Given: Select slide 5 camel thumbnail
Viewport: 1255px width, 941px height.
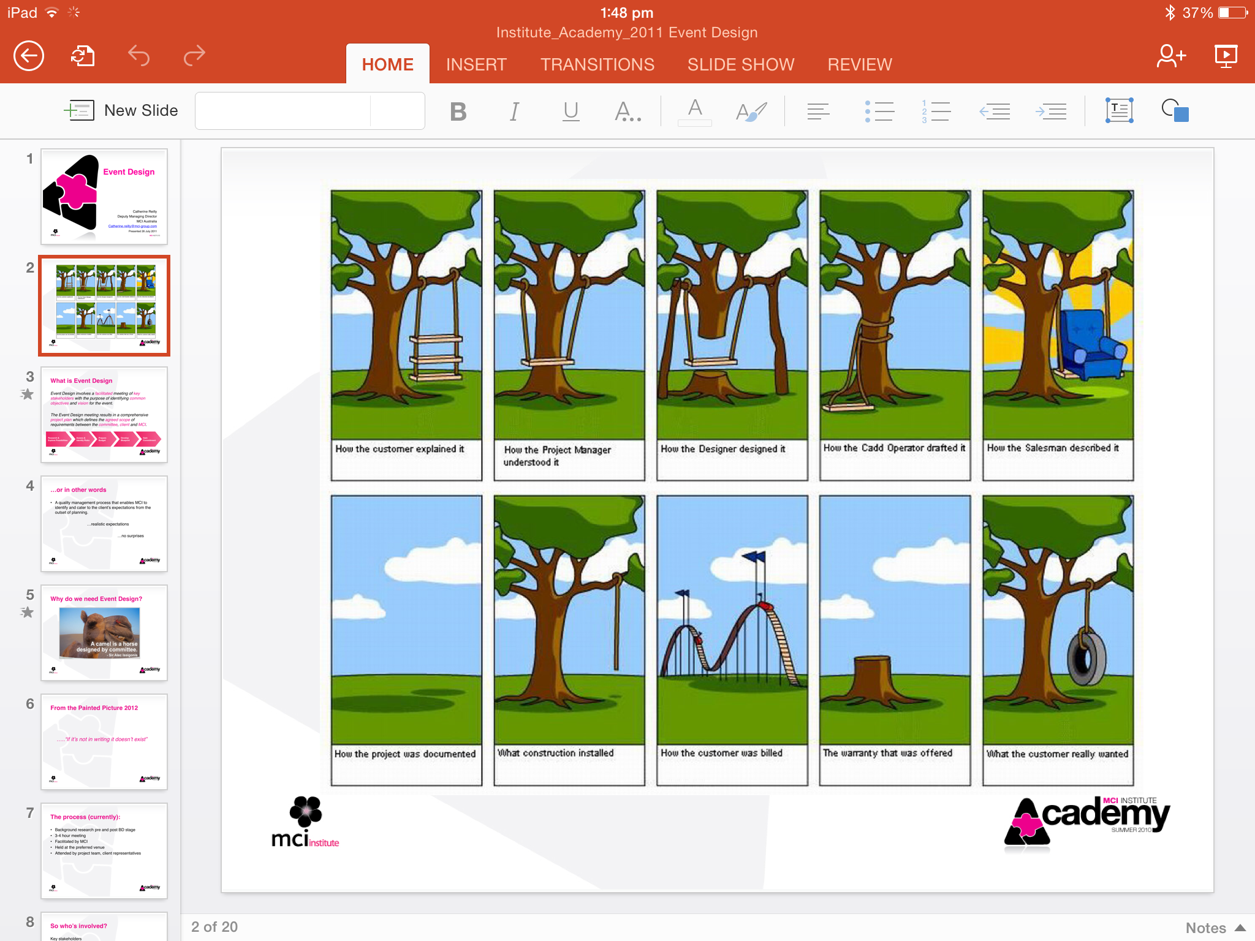Looking at the screenshot, I should pos(104,633).
